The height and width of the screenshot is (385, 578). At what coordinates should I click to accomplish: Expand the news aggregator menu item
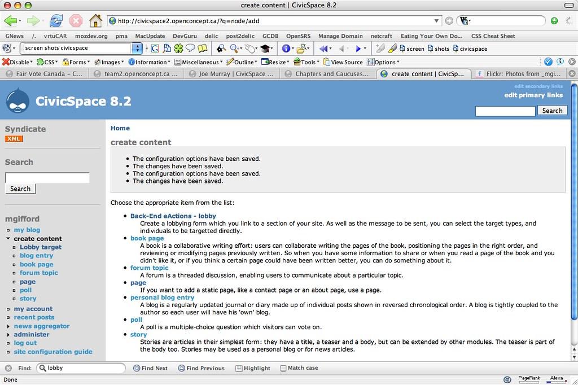pos(8,326)
